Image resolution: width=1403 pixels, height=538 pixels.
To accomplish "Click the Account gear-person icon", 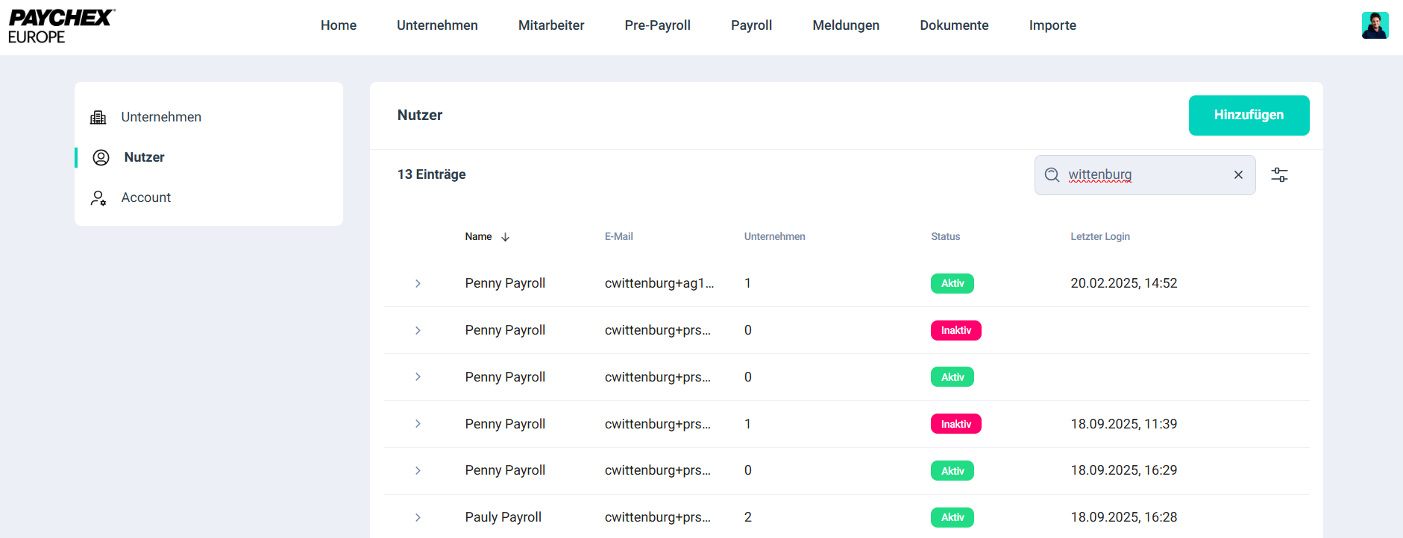I will tap(98, 198).
